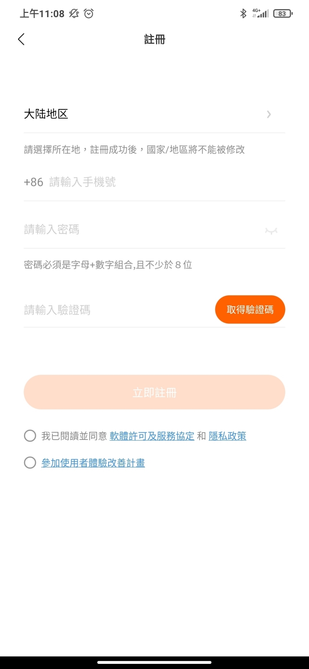Tap the 4G signal strength icon
Image resolution: width=309 pixels, height=669 pixels.
260,13
